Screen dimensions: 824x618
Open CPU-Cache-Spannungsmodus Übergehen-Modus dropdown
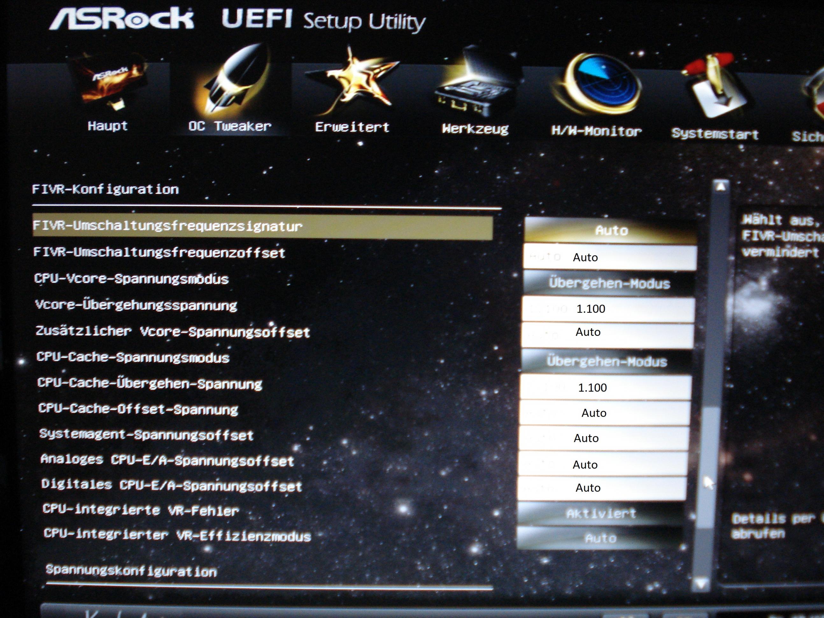(607, 361)
